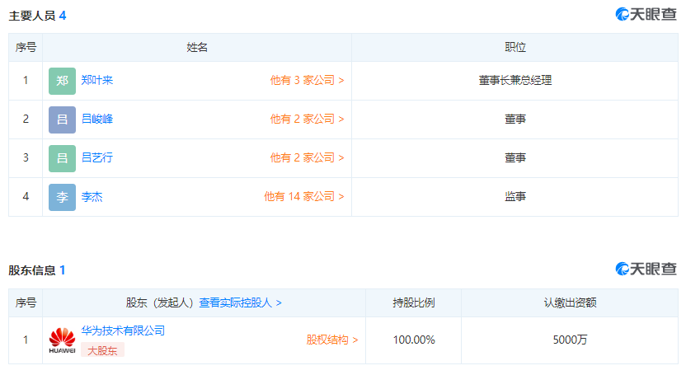Open the 股权结构 link

pos(331,340)
